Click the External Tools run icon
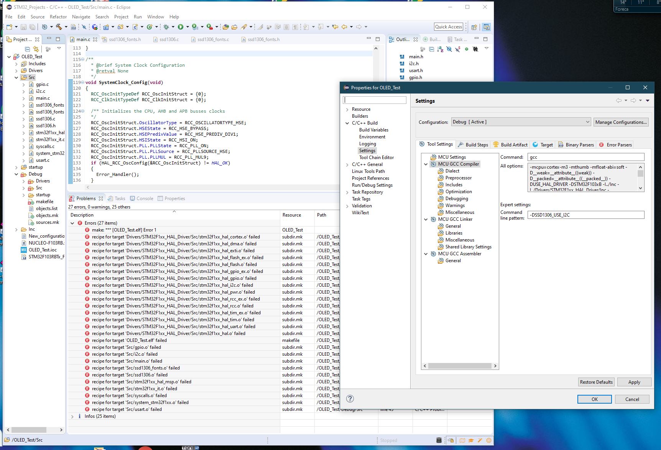The width and height of the screenshot is (661, 450). tap(209, 27)
